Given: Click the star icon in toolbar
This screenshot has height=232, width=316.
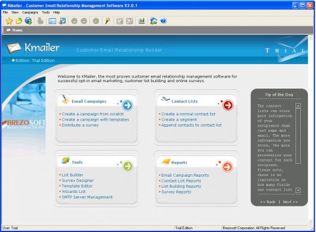Looking at the screenshot, I should [9, 21].
